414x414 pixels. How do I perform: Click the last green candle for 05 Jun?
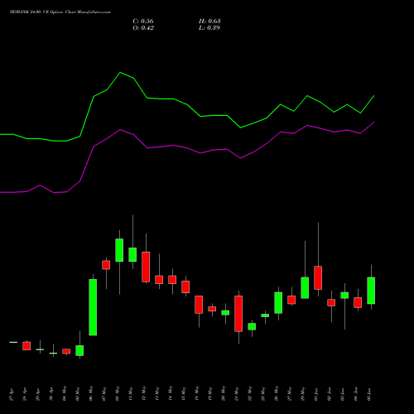371,291
